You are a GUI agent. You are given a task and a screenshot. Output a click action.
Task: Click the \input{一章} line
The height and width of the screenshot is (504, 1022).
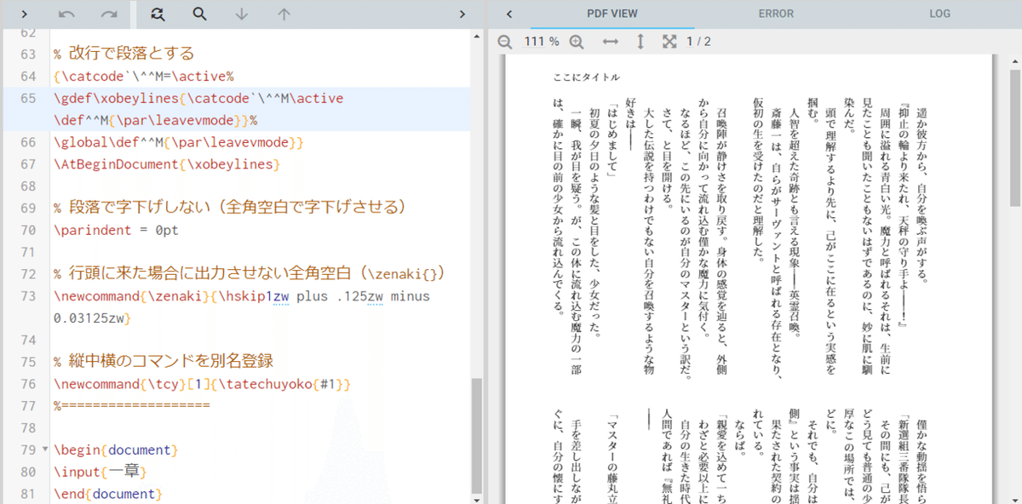100,472
